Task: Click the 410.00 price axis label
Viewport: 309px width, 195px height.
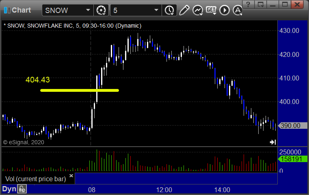Action: click(289, 78)
